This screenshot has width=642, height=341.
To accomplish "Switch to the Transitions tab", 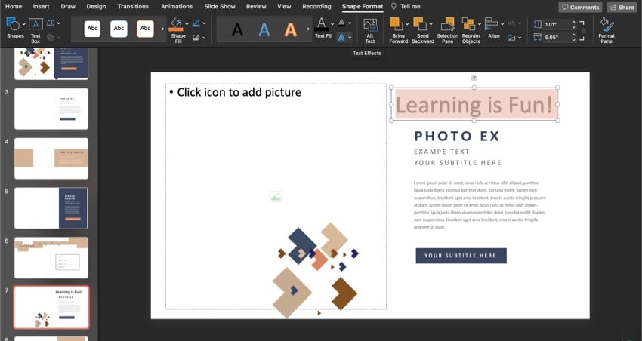I will 133,6.
